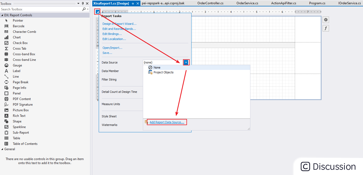
Task: Select the Sparkline control
Action: 19,127
